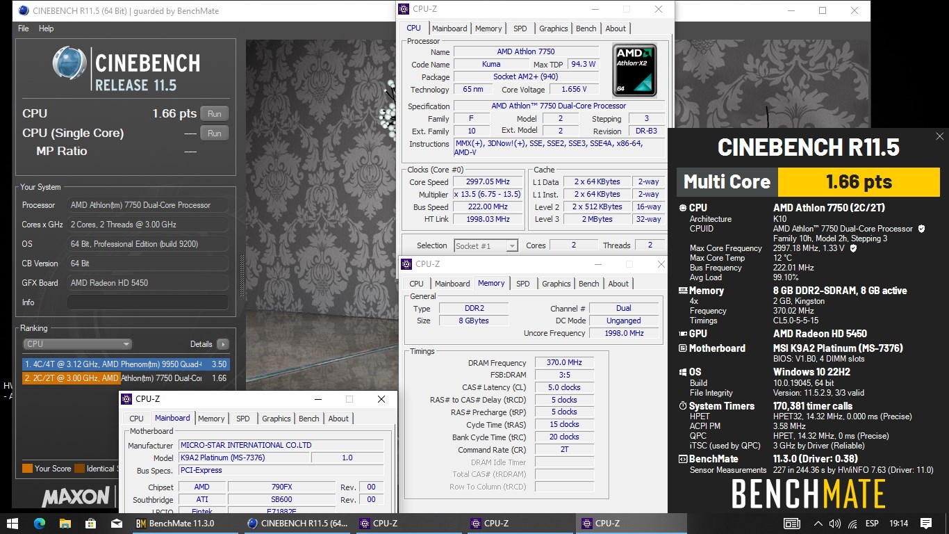This screenshot has height=534, width=949.
Task: Open the CPU ranking type dropdown in Cinebench
Action: [x=77, y=343]
